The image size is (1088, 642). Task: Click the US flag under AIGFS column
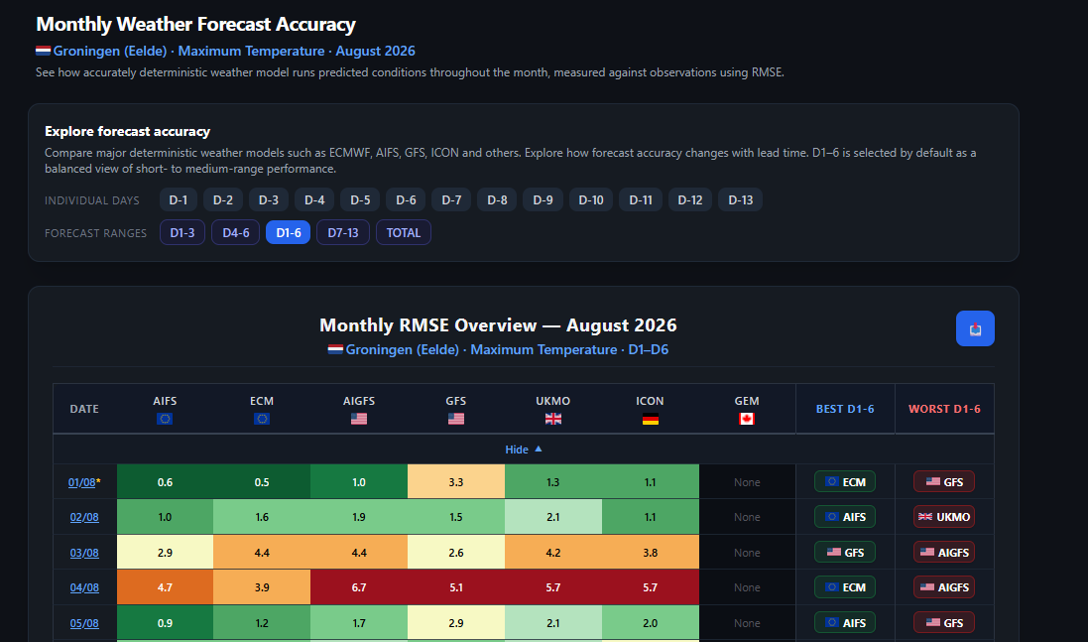pyautogui.click(x=359, y=419)
